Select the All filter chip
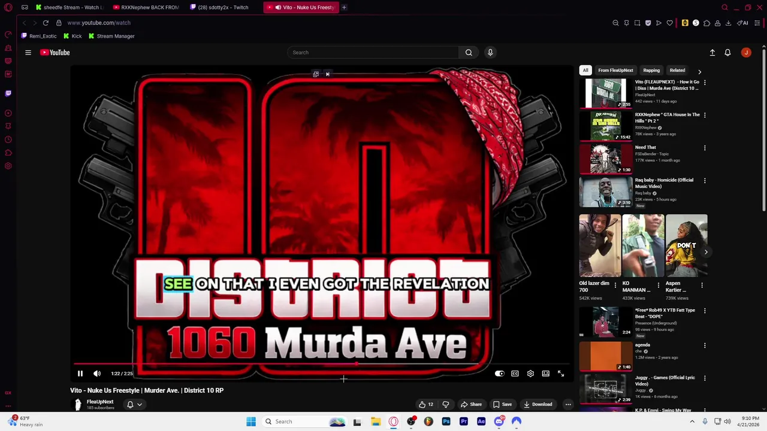Viewport: 767px width, 431px height. point(585,71)
